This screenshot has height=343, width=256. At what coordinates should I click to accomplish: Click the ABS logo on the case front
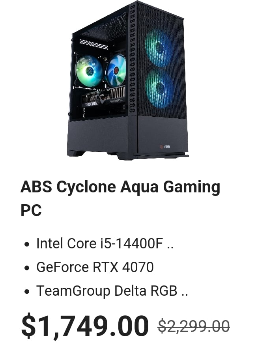(x=165, y=147)
